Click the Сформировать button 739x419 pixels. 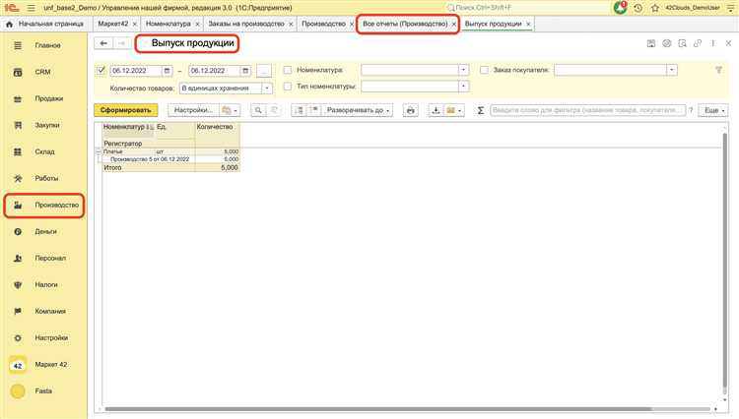[x=126, y=110]
